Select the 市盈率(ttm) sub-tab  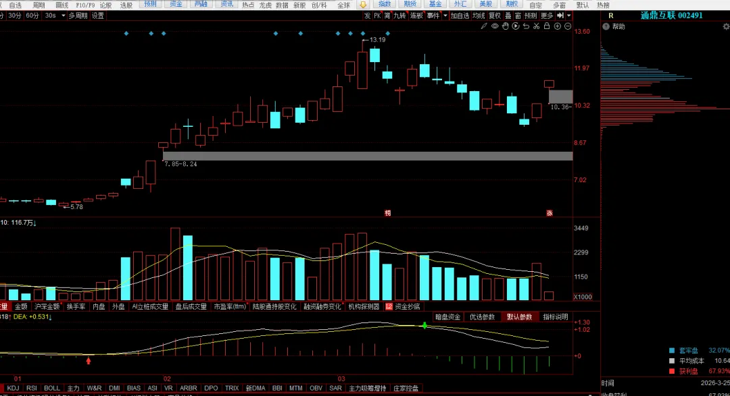(230, 307)
